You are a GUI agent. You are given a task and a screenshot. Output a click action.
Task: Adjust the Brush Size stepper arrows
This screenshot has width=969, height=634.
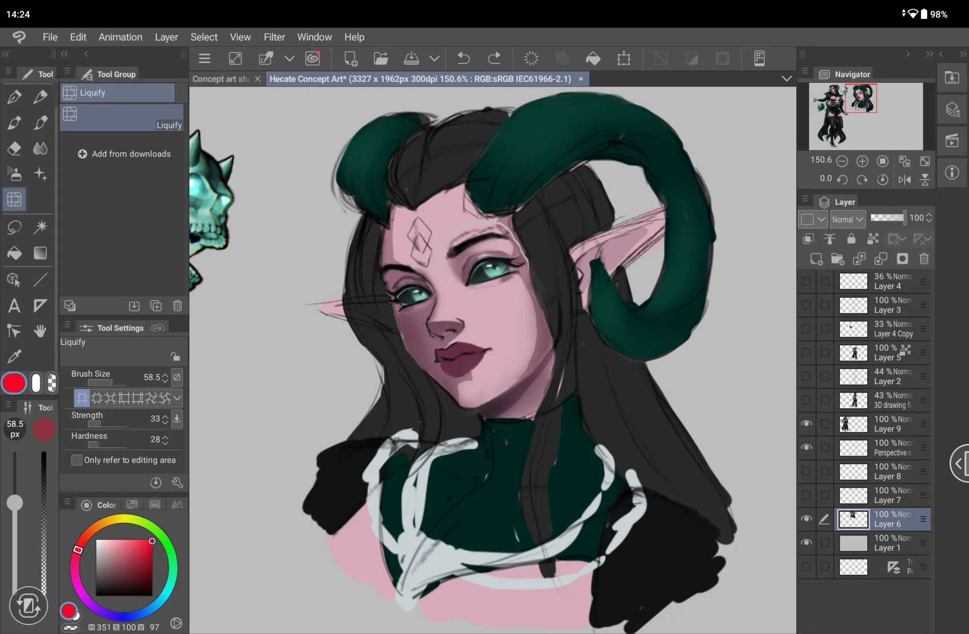tap(165, 378)
